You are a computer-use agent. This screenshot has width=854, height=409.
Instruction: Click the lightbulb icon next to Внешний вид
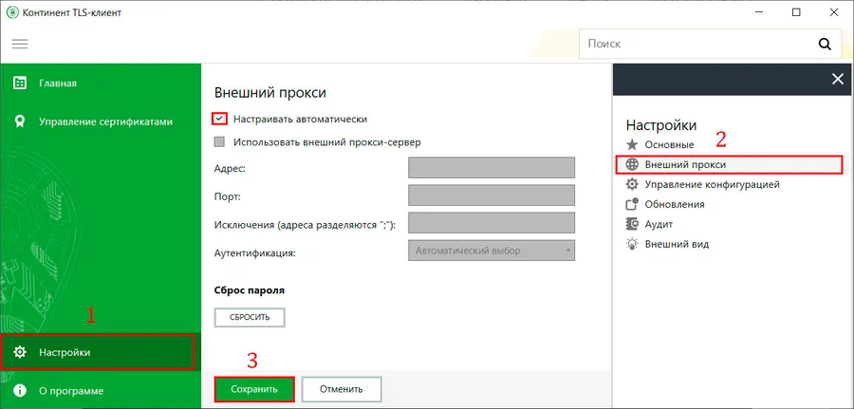[x=632, y=244]
